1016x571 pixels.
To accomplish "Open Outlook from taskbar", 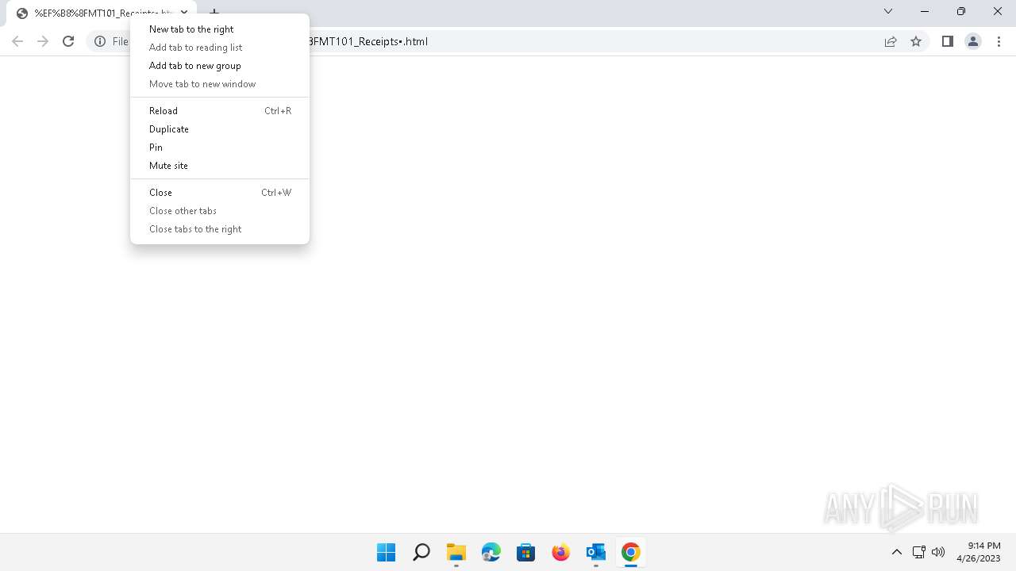I will [596, 553].
